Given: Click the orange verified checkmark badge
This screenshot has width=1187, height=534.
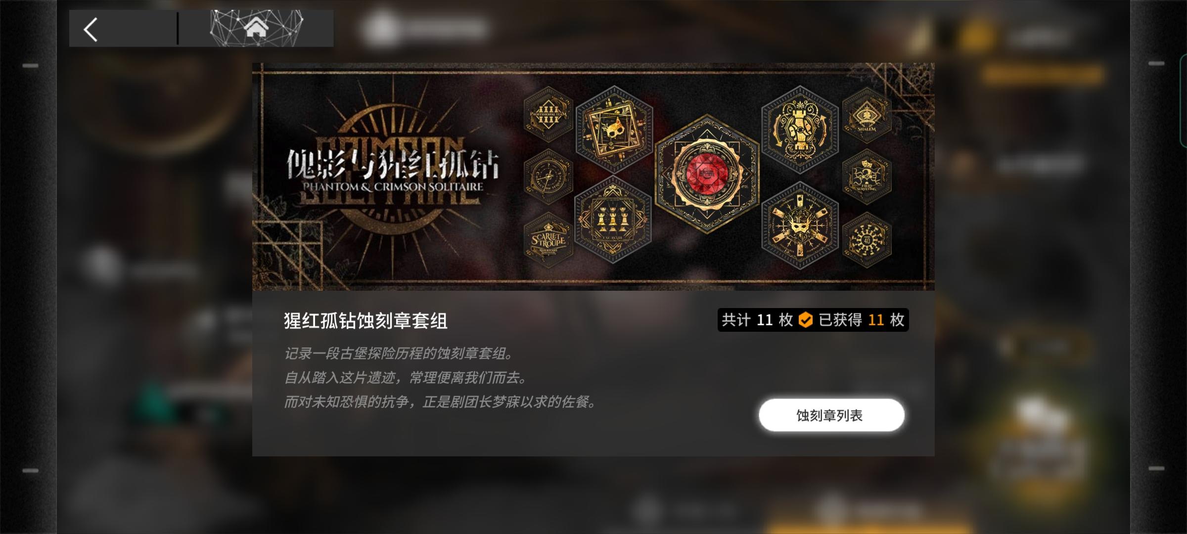Looking at the screenshot, I should tap(806, 320).
